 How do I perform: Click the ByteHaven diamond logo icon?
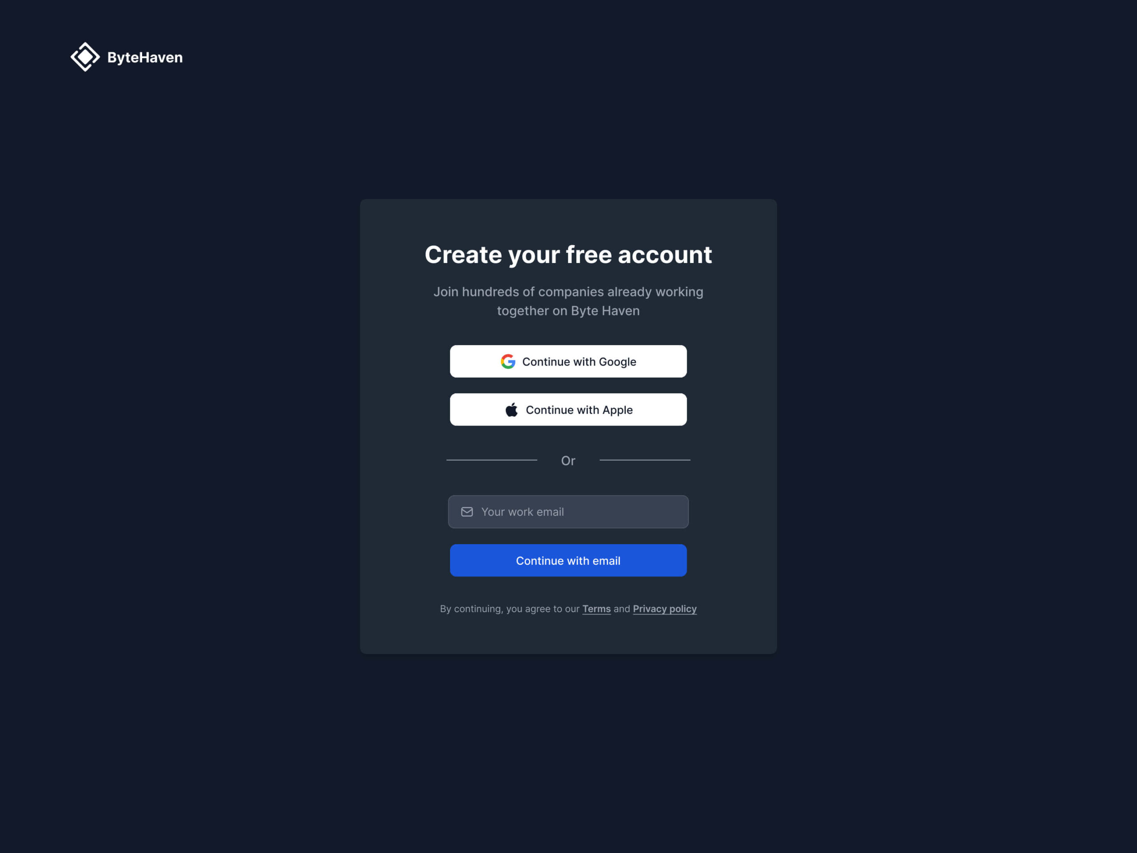point(83,56)
